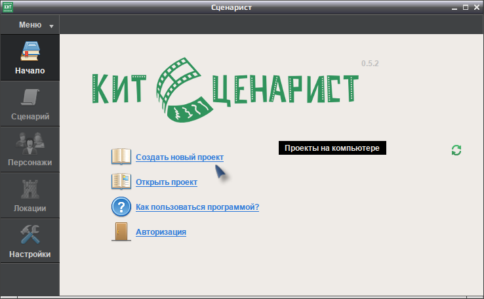
Task: Open the Локации tab
Action: point(30,195)
